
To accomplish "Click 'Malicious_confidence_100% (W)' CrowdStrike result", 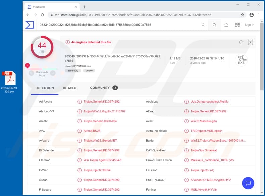I will 212,160.
